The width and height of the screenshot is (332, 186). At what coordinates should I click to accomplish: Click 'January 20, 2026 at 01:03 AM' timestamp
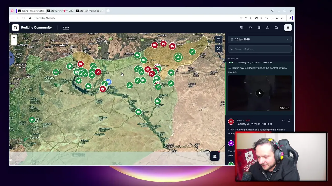pyautogui.click(x=254, y=124)
